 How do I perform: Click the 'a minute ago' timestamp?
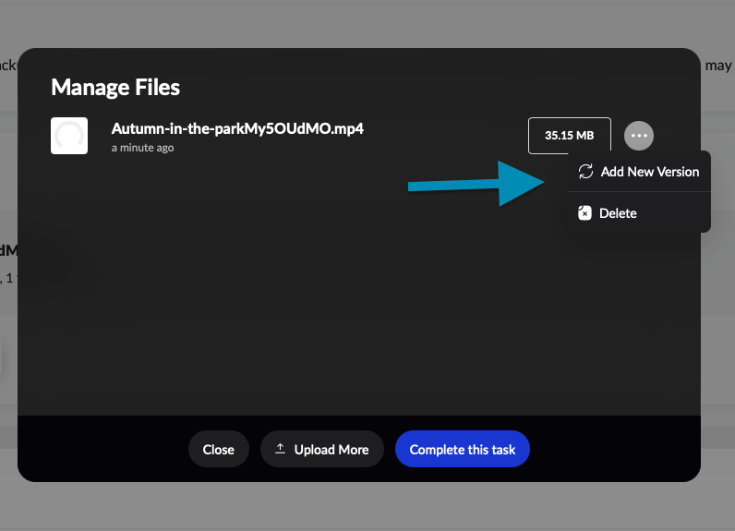pyautogui.click(x=142, y=148)
